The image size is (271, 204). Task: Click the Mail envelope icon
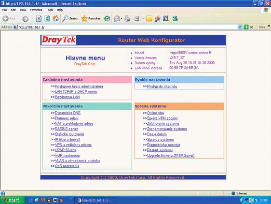pos(117,18)
